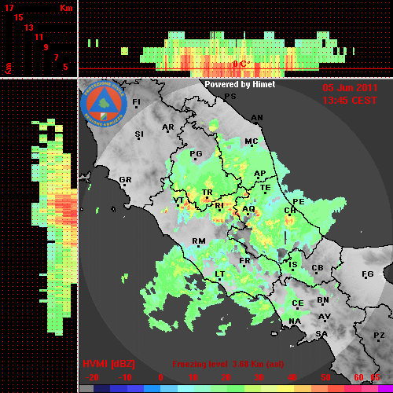Screen dimensions: 393x393
Task: Click the Powered by Himet text
Action: coord(240,84)
